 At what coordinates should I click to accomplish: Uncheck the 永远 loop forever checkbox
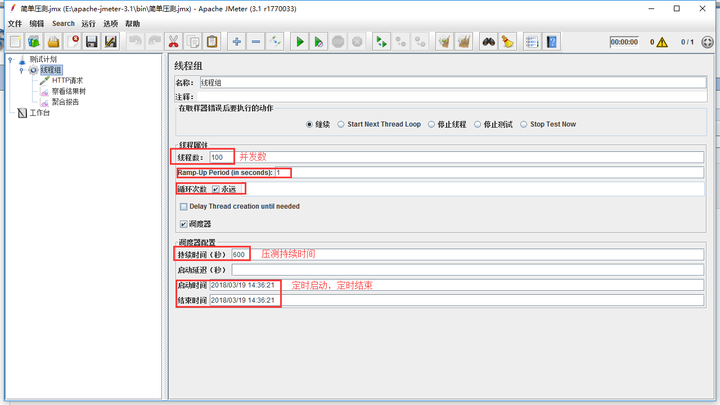click(x=216, y=190)
